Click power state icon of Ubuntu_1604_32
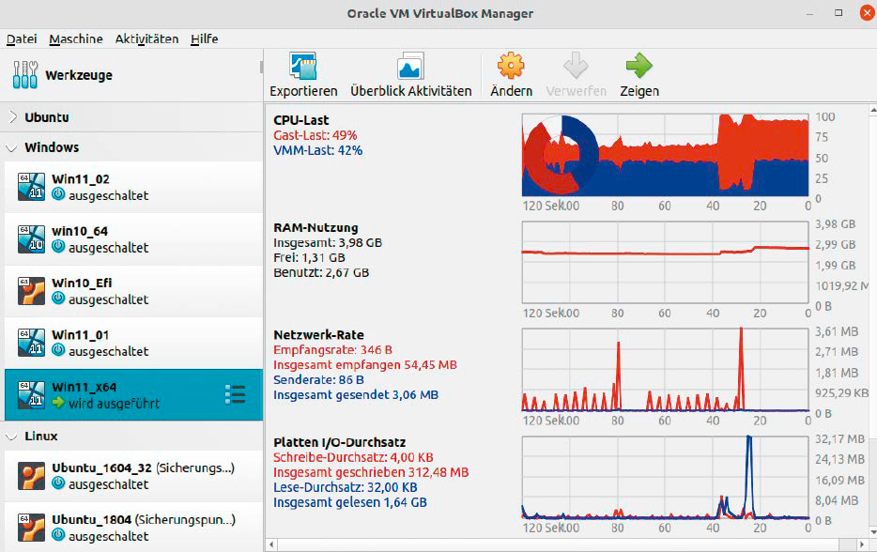877x552 pixels. click(x=58, y=483)
